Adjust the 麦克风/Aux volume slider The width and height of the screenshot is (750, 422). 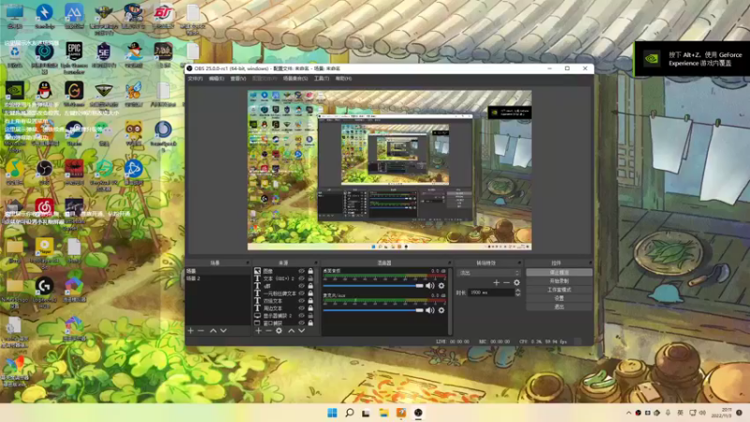[x=373, y=310]
